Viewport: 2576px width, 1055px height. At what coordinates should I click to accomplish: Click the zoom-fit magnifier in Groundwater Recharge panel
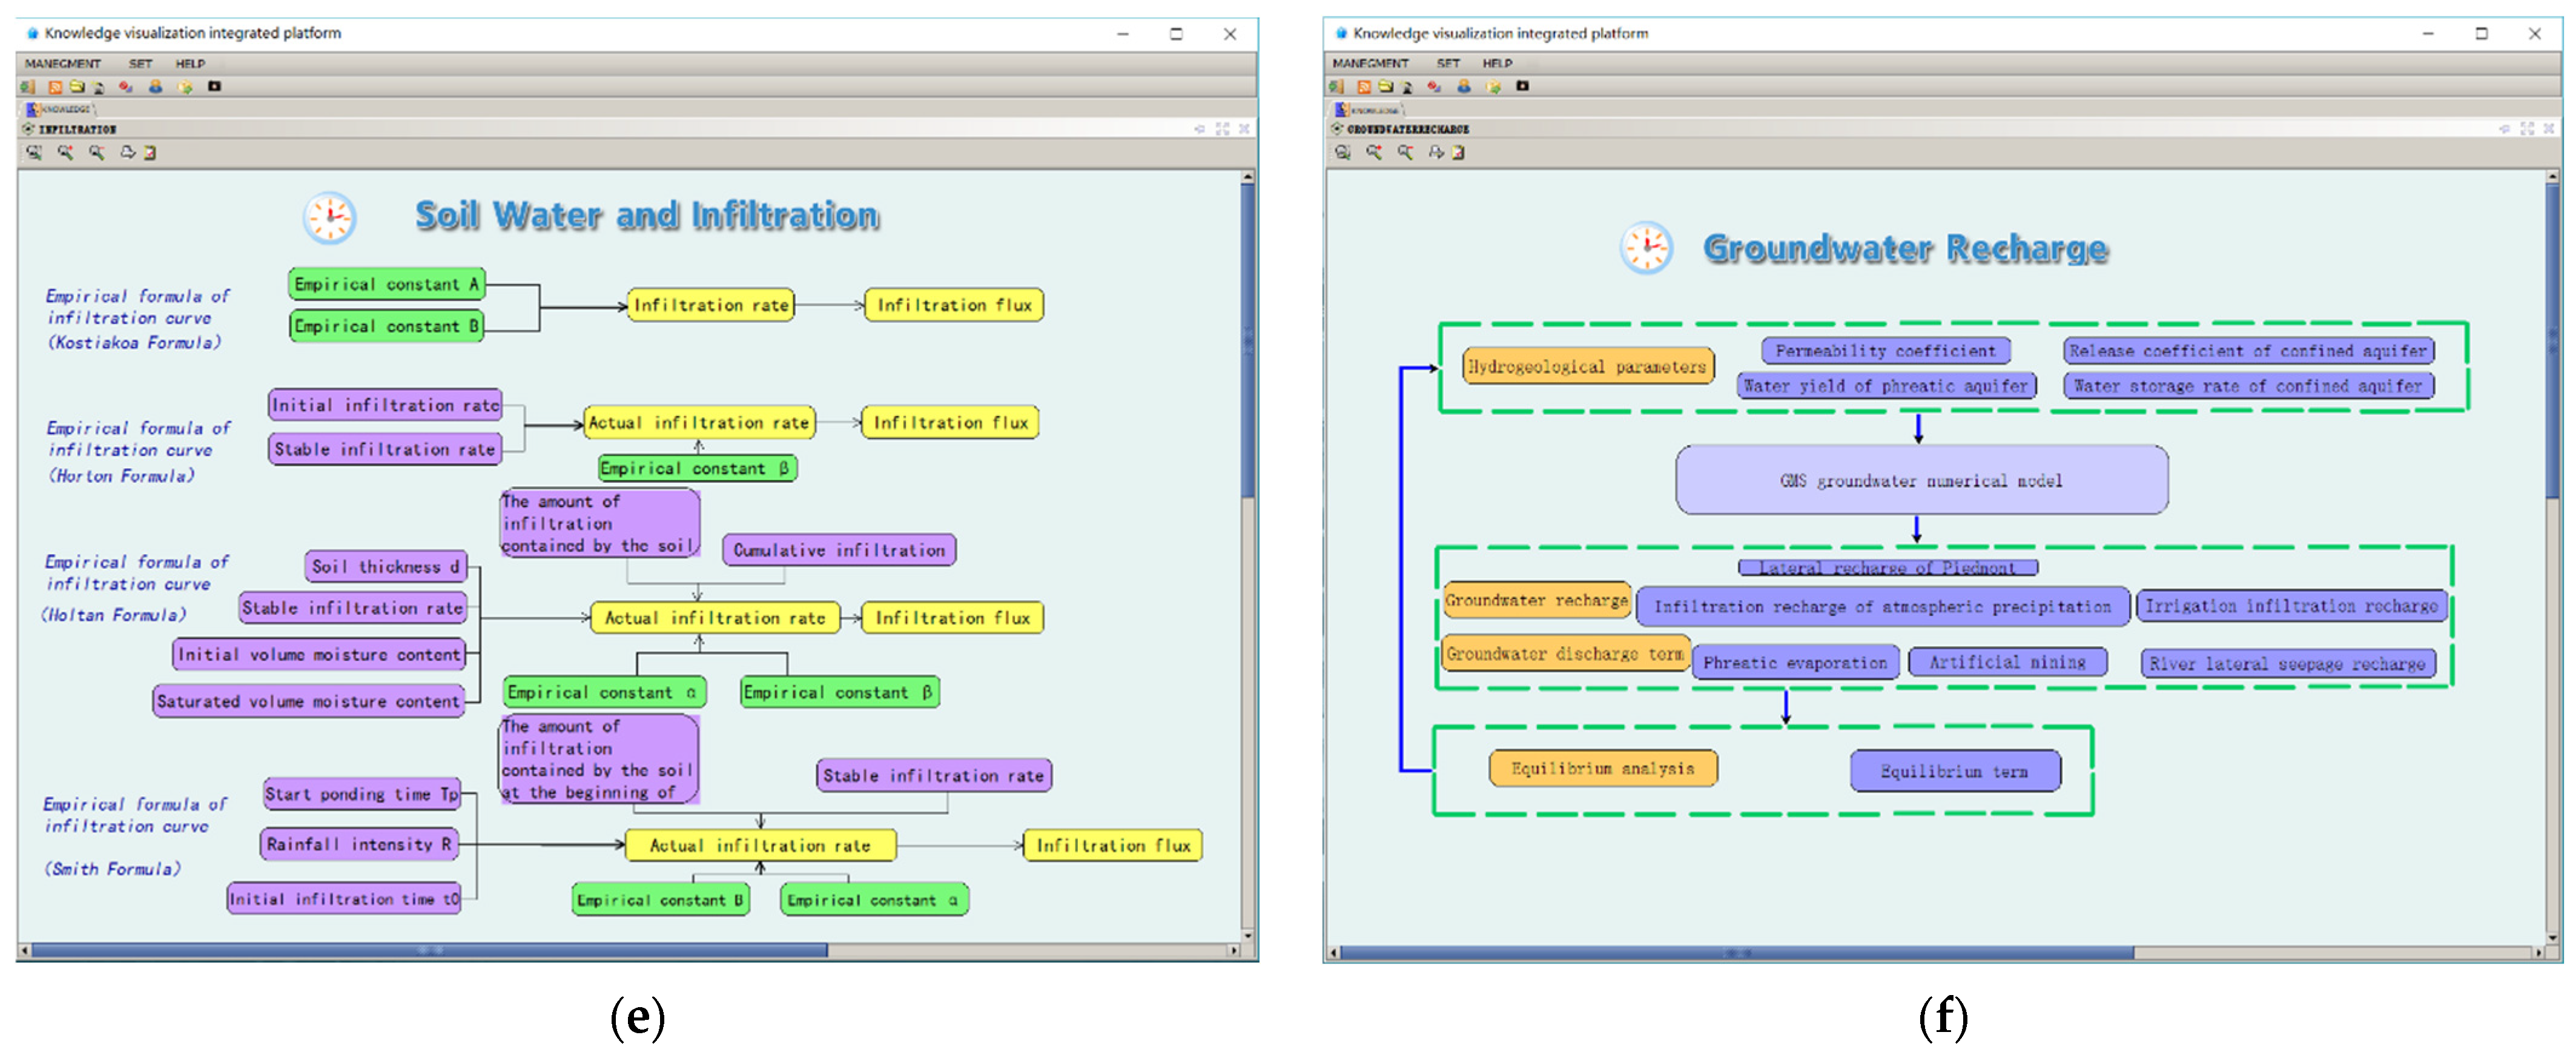coord(1343,152)
